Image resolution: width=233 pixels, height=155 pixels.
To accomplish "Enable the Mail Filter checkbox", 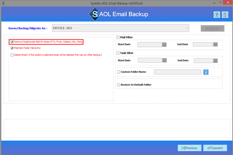I will (x=118, y=38).
